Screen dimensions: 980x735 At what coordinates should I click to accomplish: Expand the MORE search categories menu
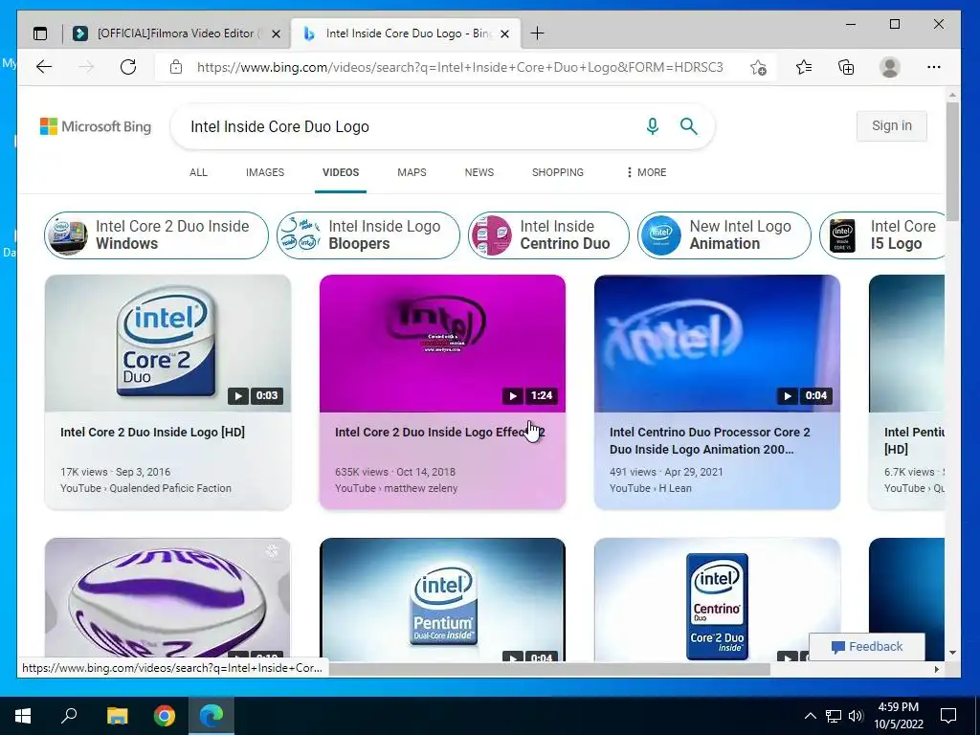tap(646, 172)
